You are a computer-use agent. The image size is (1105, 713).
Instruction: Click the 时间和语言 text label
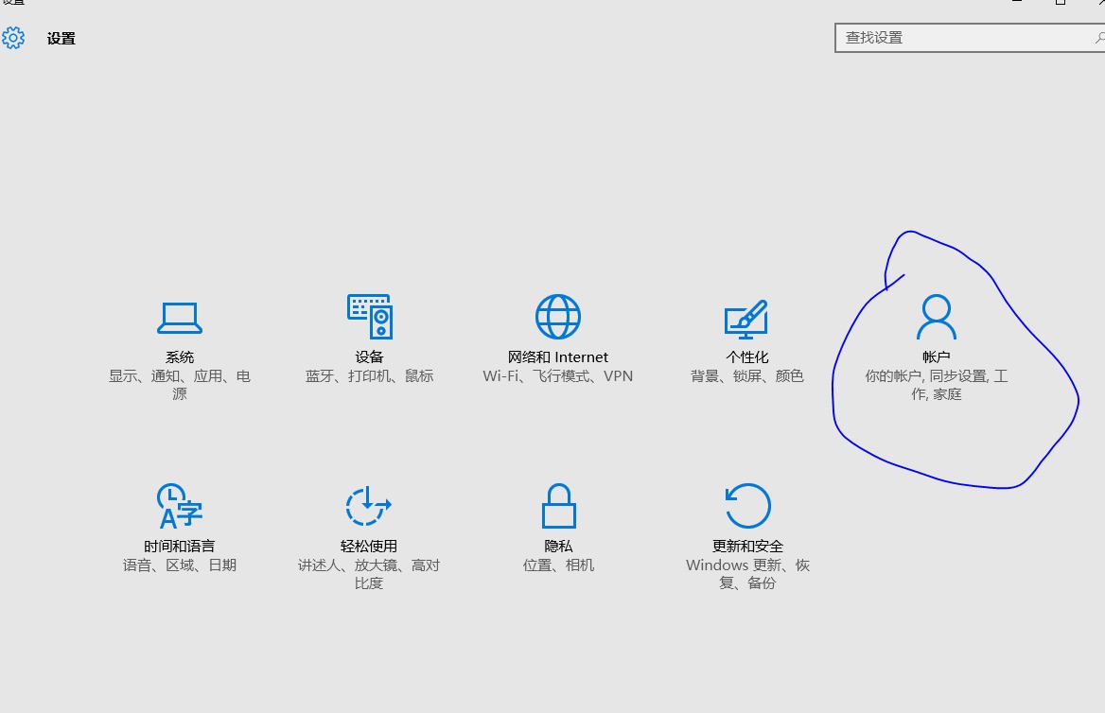point(180,547)
